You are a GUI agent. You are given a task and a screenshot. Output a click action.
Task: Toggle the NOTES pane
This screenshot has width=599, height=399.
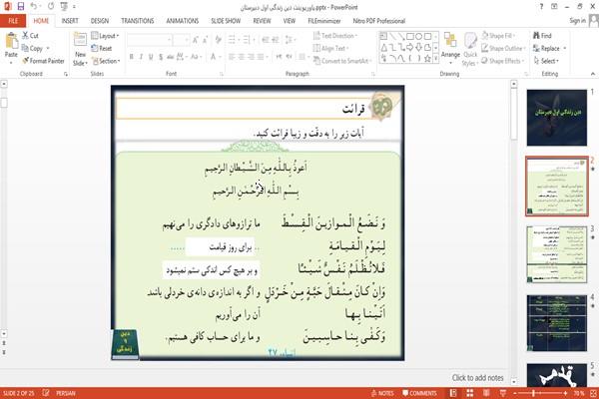[x=382, y=393]
